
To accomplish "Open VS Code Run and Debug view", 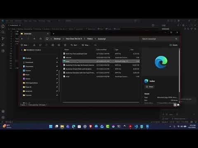I will click(3, 45).
